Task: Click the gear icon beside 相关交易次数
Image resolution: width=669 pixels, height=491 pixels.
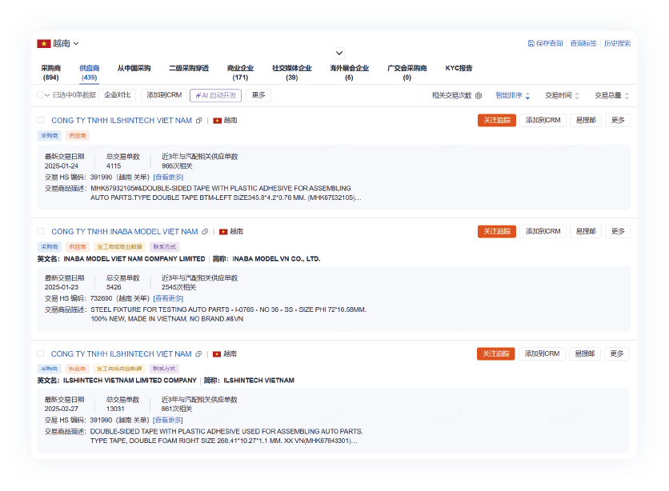Action: tap(479, 95)
